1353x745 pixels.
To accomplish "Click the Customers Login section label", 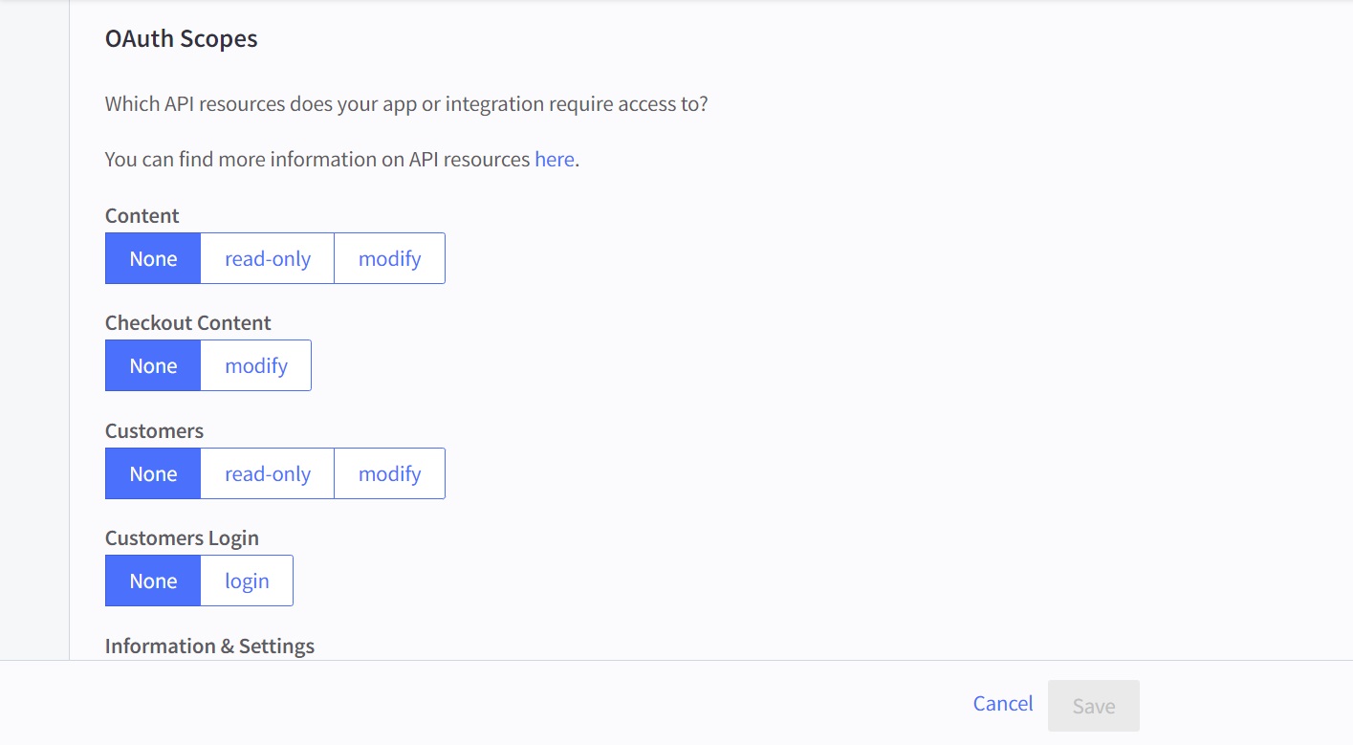I will [x=182, y=538].
